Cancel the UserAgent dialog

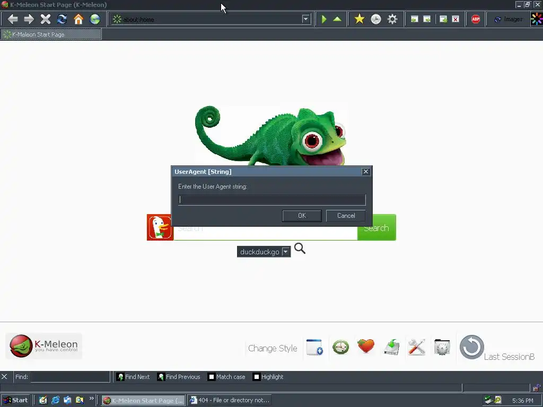point(346,216)
